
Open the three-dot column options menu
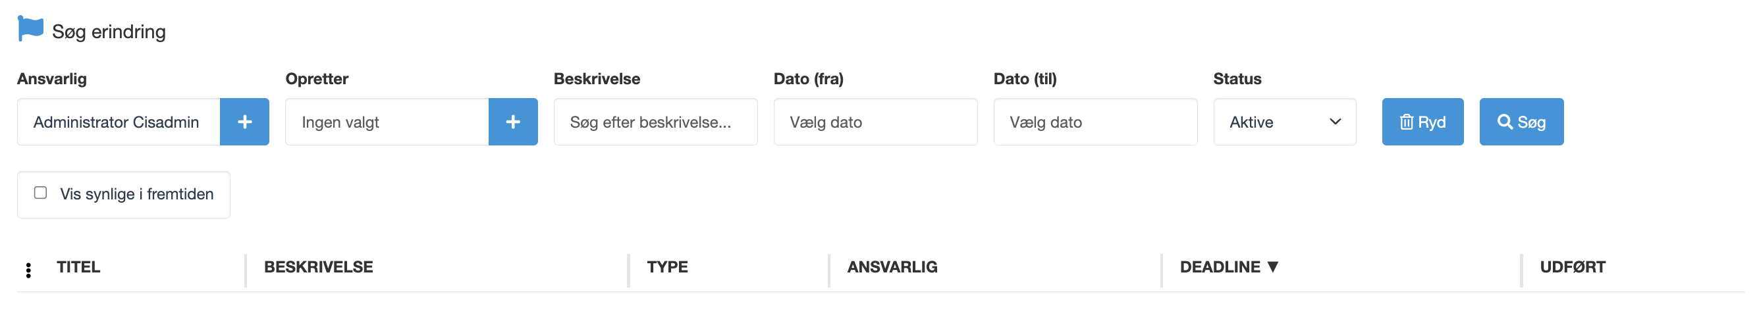click(29, 270)
